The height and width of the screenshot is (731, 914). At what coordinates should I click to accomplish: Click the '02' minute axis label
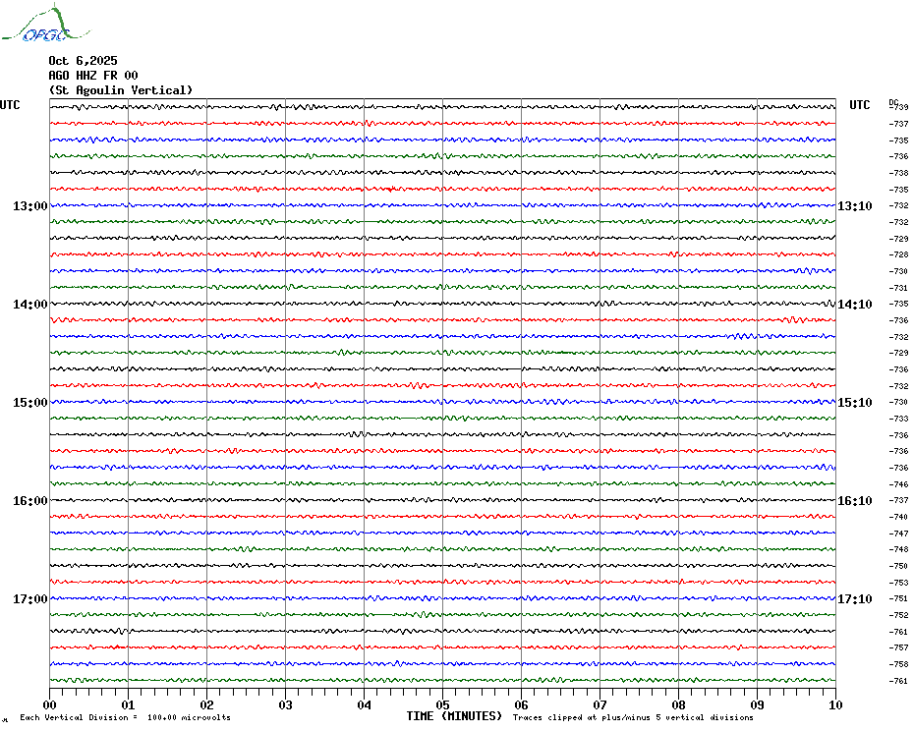(207, 704)
